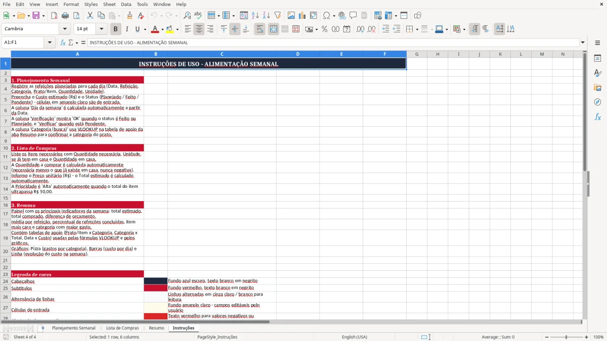Click the Copy icon
Viewport: 607px width, 341px height.
coord(101,16)
